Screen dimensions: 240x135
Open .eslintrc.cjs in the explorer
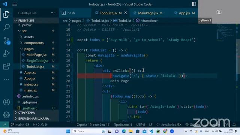point(30,96)
